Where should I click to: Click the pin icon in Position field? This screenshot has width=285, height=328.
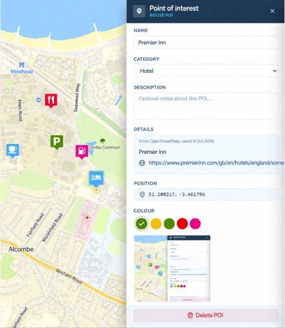pos(142,194)
